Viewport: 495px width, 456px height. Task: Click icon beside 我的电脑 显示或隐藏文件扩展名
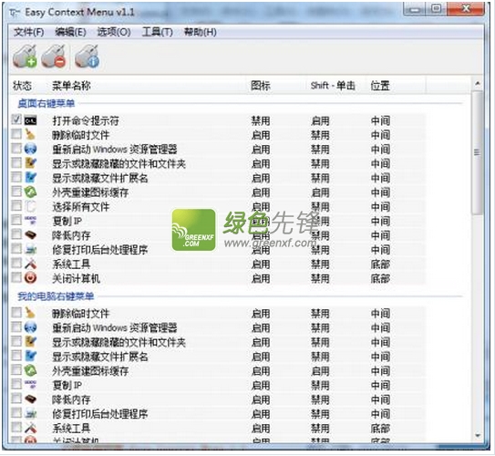(x=31, y=357)
